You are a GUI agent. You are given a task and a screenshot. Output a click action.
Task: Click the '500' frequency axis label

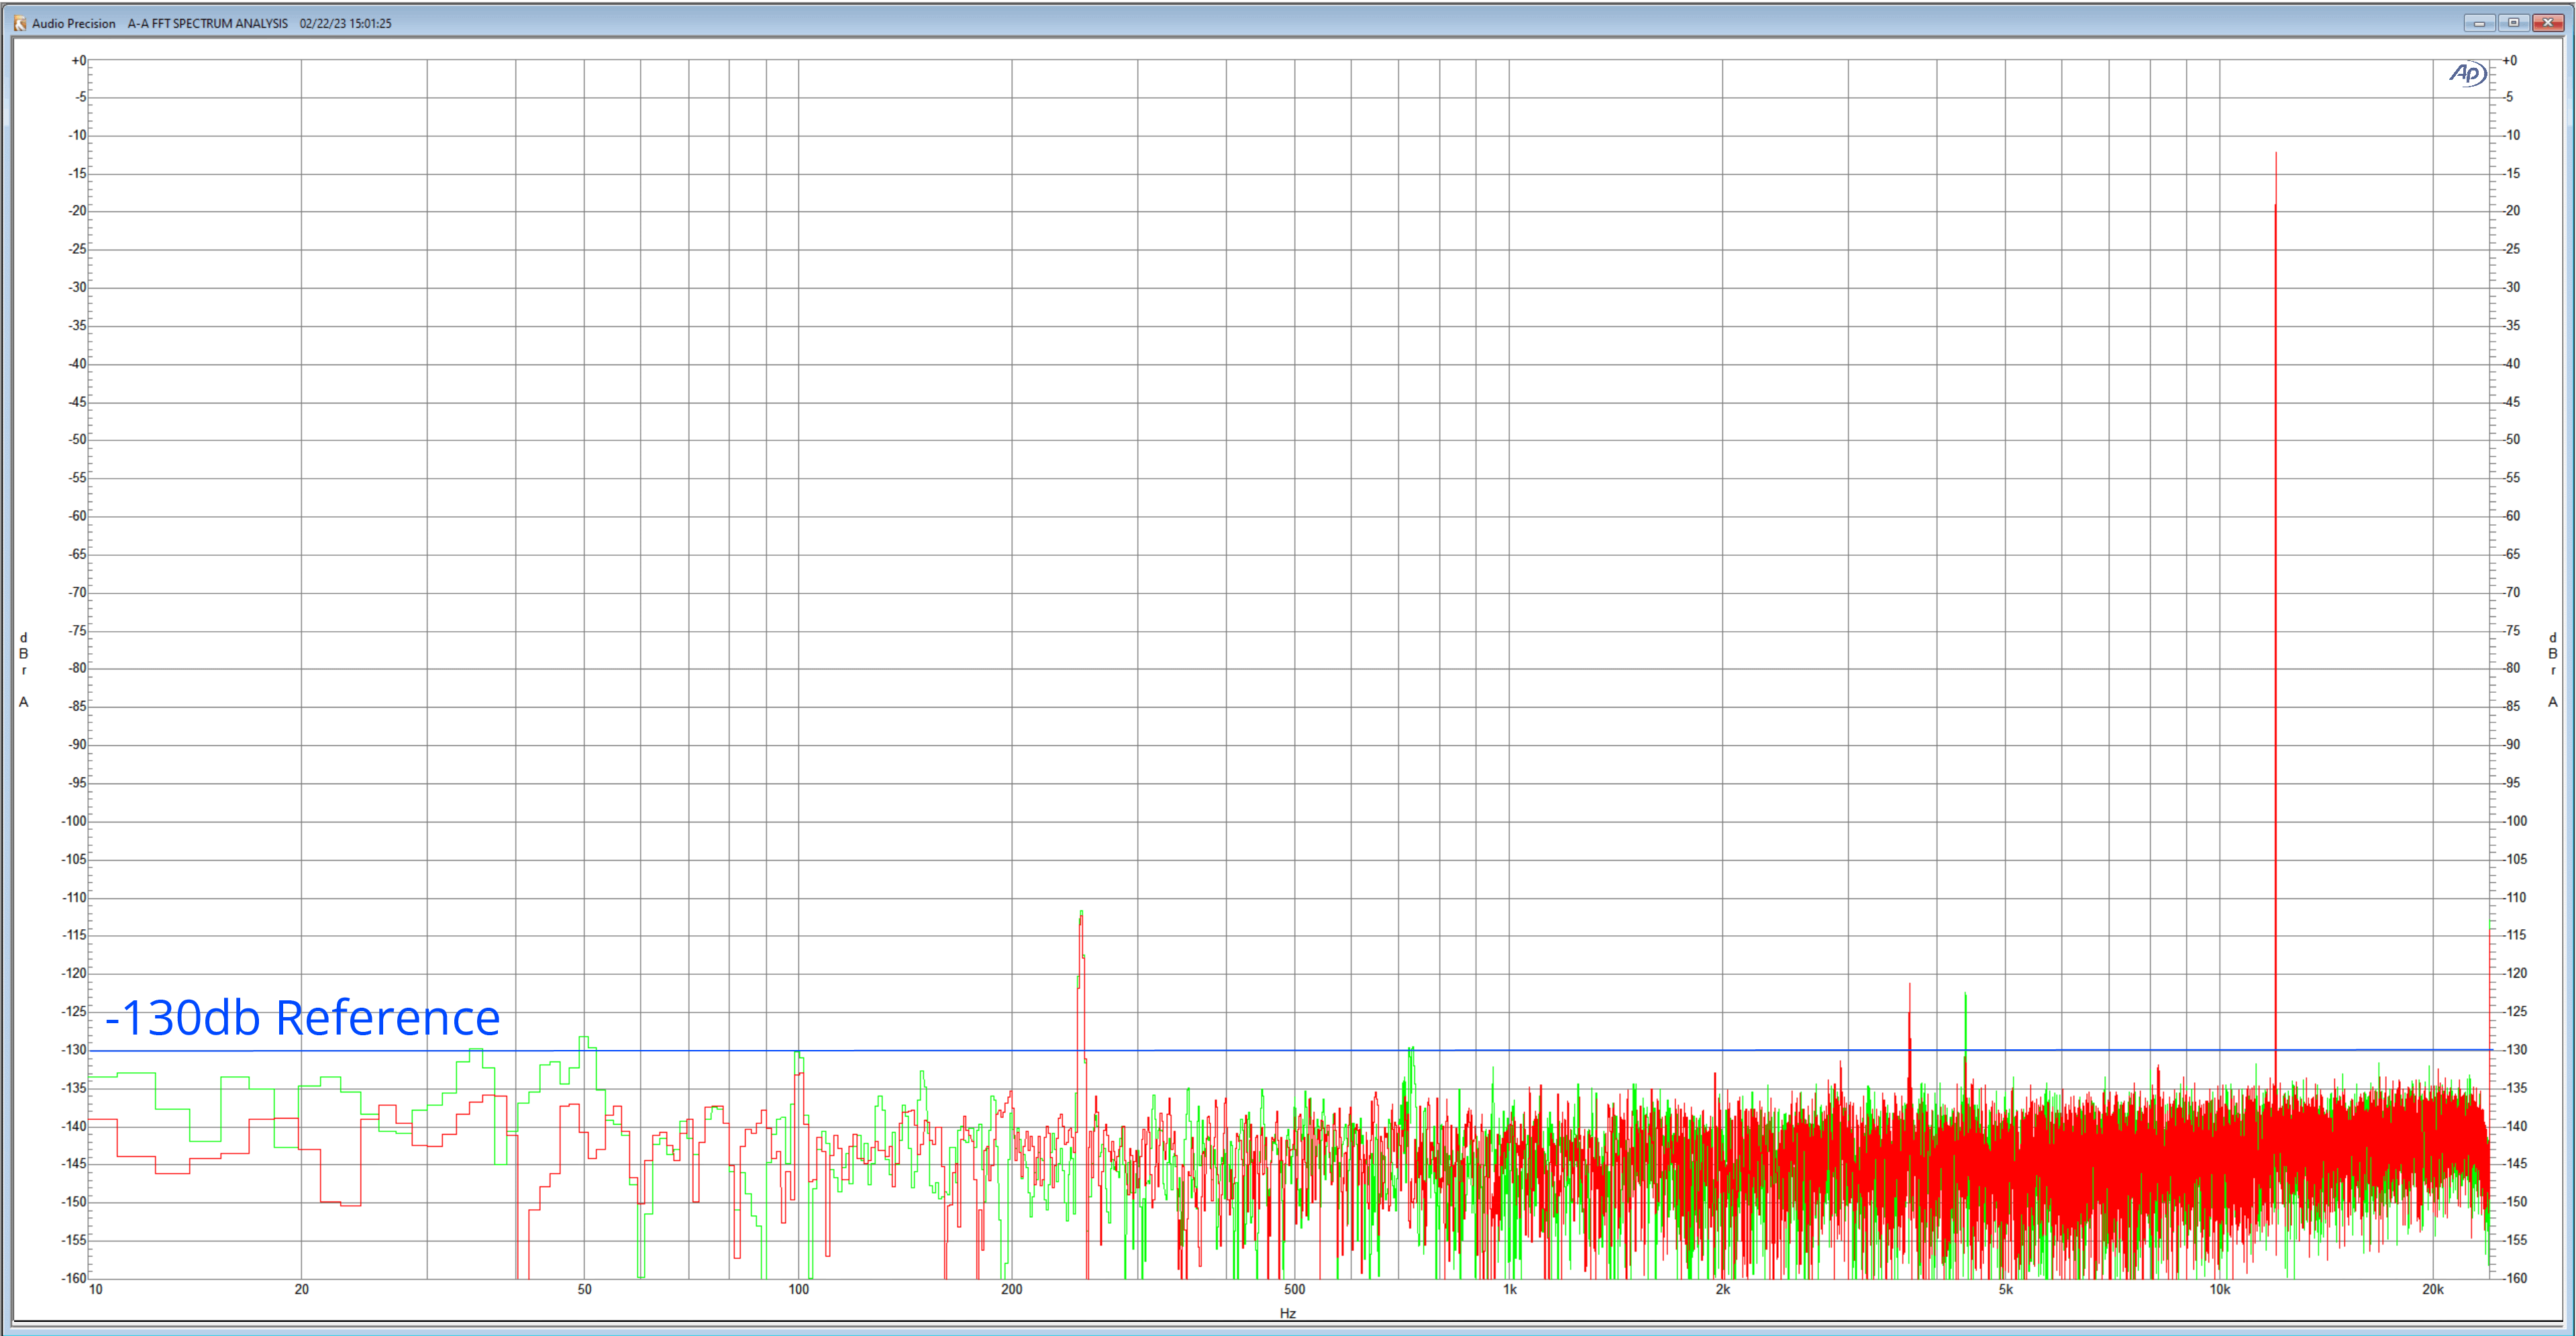pyautogui.click(x=1295, y=1289)
